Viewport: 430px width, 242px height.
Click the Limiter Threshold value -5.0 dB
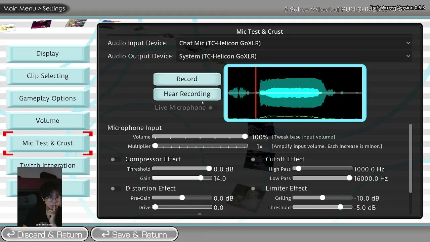click(365, 208)
